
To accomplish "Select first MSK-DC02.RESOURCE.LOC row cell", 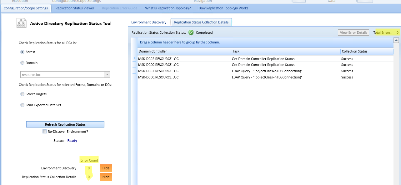I will click(184, 59).
